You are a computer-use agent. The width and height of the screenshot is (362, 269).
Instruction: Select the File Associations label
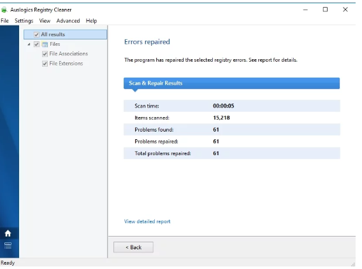point(69,53)
